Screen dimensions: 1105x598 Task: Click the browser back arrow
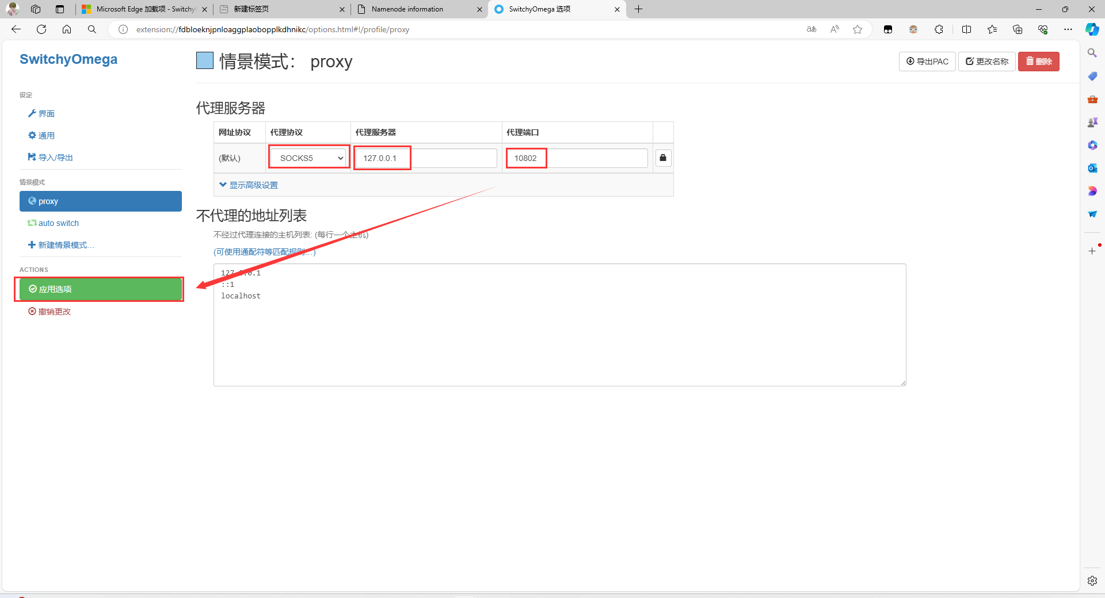16,29
